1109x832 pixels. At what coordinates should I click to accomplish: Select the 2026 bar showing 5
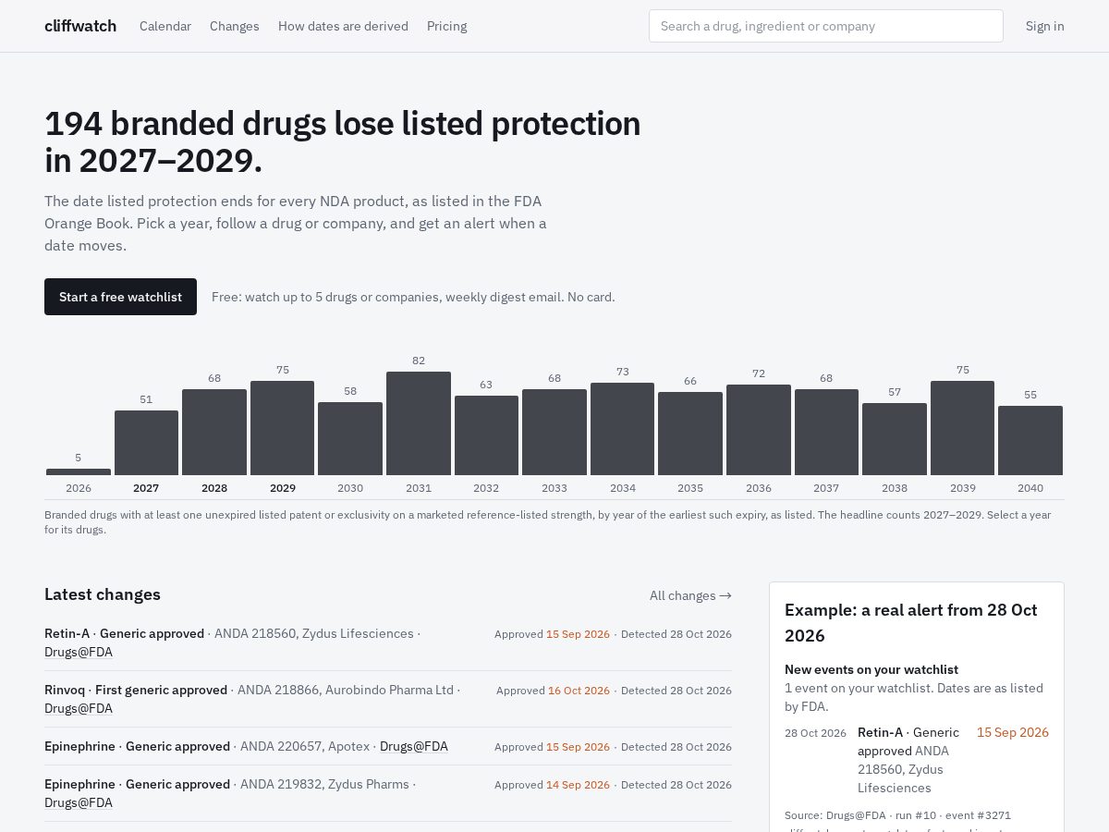79,471
